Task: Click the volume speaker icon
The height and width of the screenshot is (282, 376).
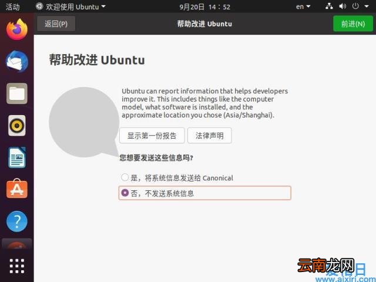Action: (x=343, y=6)
